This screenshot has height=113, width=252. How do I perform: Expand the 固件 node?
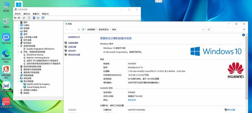pyautogui.click(x=18, y=22)
